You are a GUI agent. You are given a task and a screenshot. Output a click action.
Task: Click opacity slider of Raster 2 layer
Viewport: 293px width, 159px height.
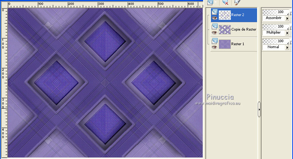276,12
